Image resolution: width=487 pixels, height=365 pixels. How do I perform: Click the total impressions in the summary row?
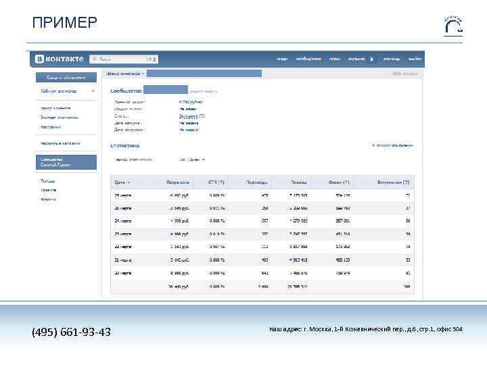[x=297, y=287]
